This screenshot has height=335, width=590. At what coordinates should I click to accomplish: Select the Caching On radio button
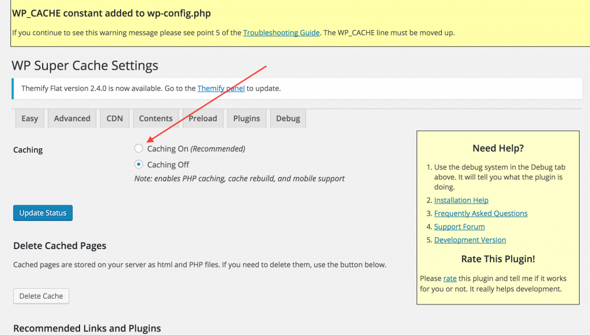point(138,148)
